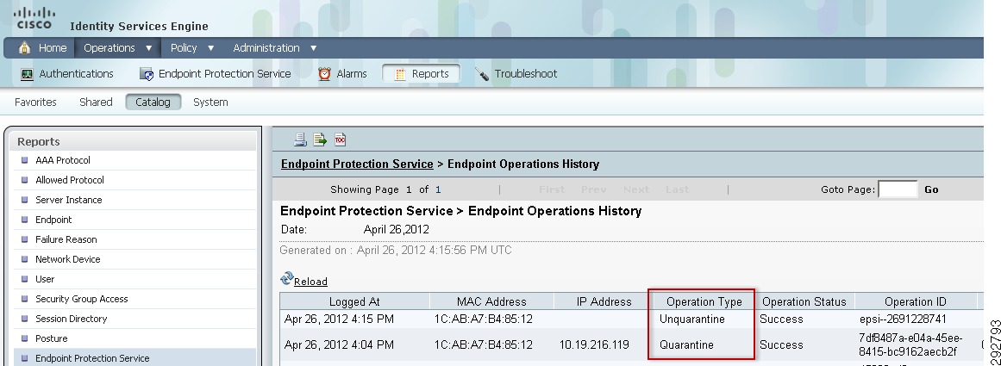Viewport: 1001px width, 366px height.
Task: Click the print report icon
Action: [299, 139]
